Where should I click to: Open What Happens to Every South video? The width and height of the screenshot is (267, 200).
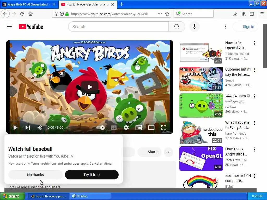point(237,125)
